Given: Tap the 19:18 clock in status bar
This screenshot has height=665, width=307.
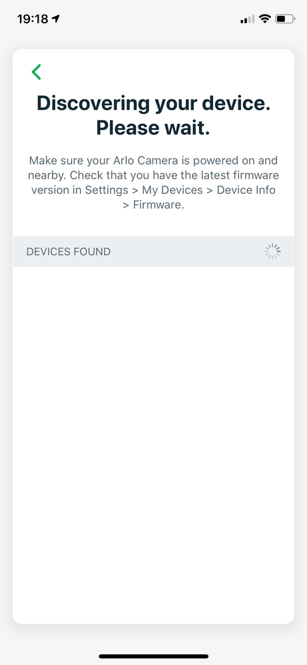Looking at the screenshot, I should 33,19.
